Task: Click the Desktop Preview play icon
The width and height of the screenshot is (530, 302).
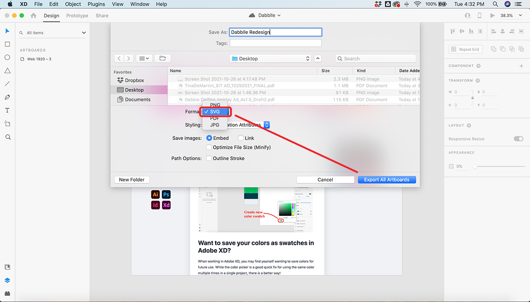Action: 492,15
